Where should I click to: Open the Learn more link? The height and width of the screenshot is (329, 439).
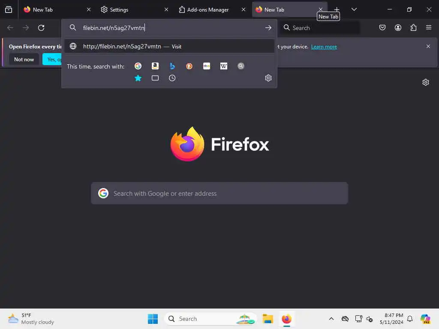(x=324, y=47)
